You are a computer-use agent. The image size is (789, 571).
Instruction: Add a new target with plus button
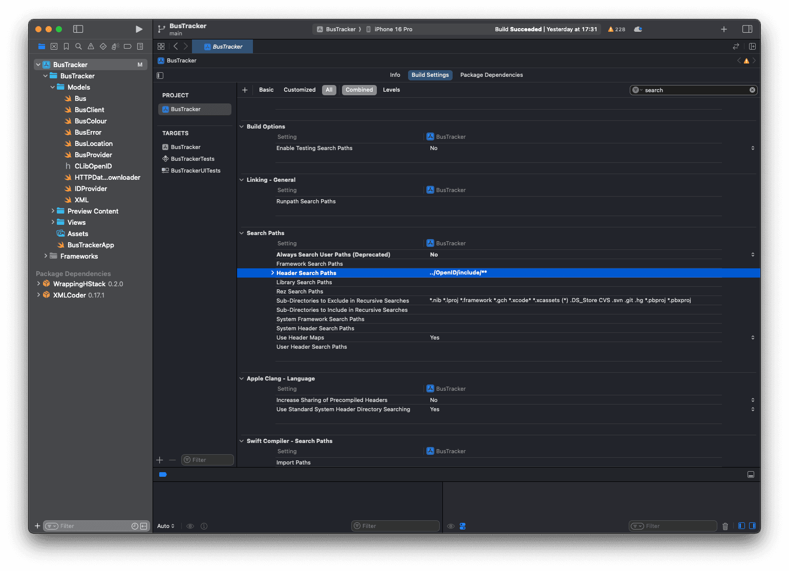click(x=160, y=460)
